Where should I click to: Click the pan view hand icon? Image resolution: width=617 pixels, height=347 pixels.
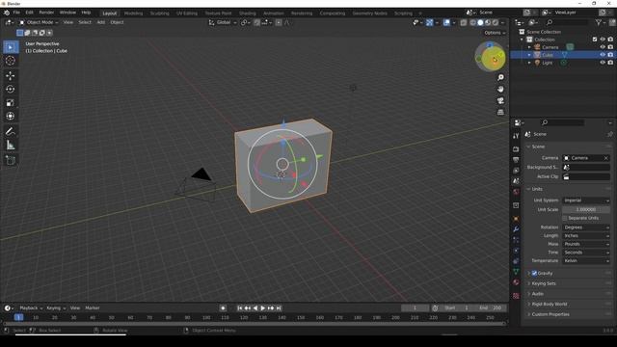click(500, 90)
